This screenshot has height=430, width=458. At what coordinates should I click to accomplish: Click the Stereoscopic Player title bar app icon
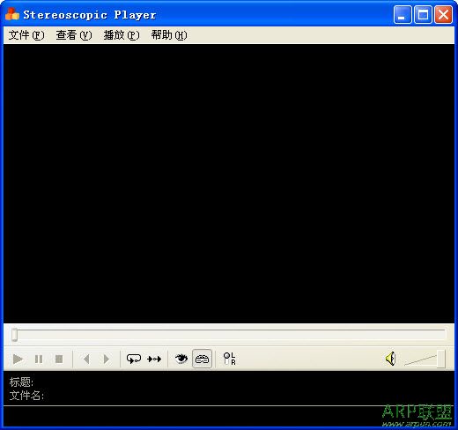click(x=12, y=14)
